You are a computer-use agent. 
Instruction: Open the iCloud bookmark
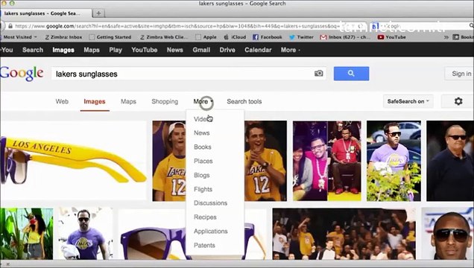click(235, 37)
